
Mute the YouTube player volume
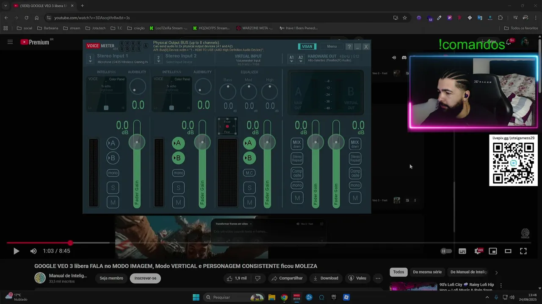(33, 251)
